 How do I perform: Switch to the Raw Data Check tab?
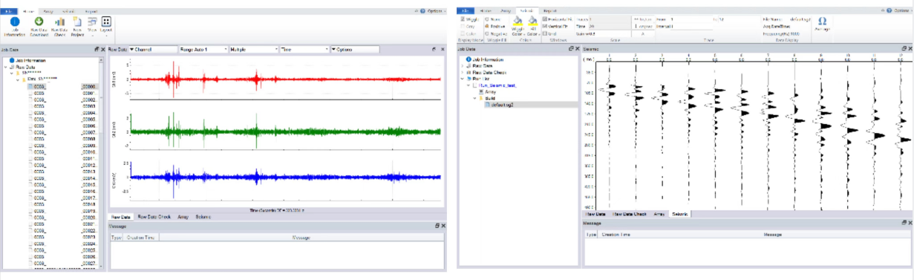pyautogui.click(x=154, y=217)
